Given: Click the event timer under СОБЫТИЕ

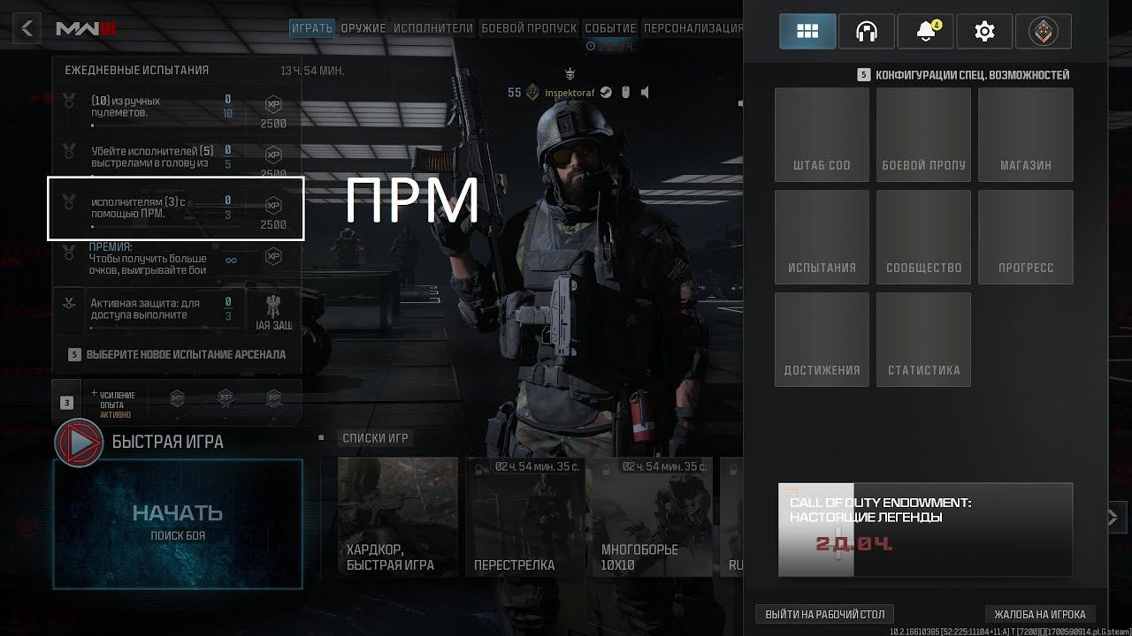Looking at the screenshot, I should click(x=610, y=46).
